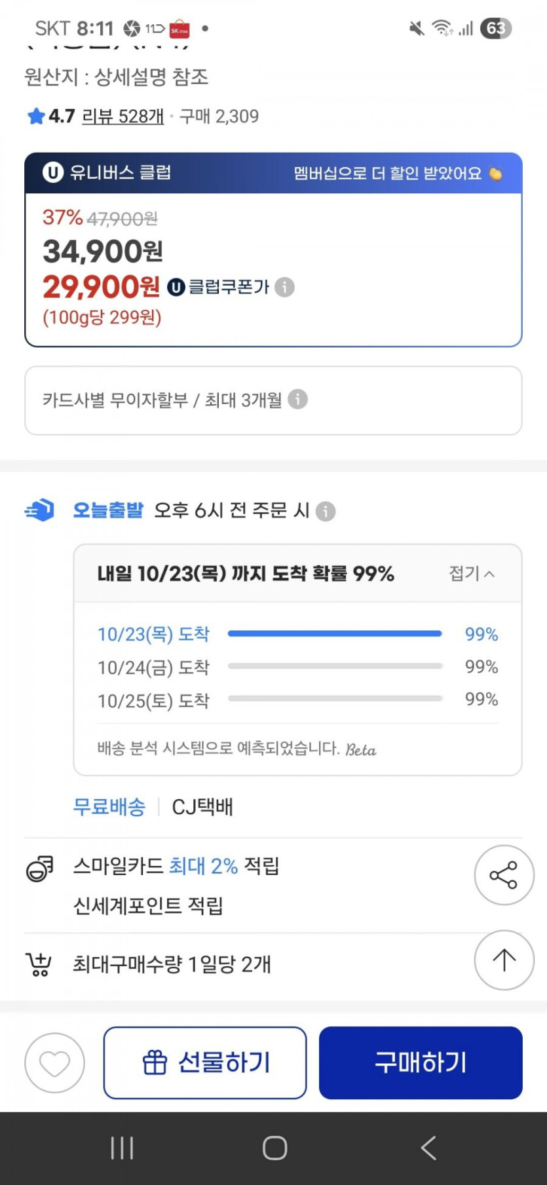This screenshot has height=1185, width=547.
Task: Tap info icon beside 클럽쿠폰가
Action: coord(284,287)
